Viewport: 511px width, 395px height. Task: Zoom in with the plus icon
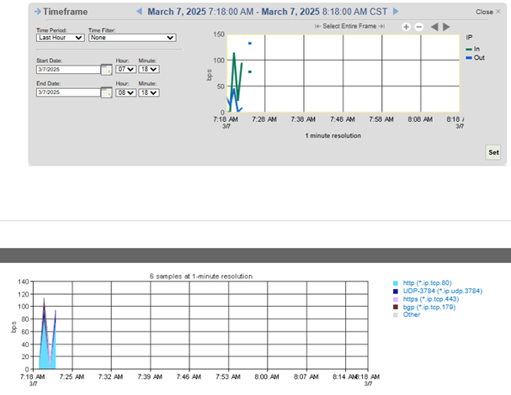pyautogui.click(x=406, y=27)
